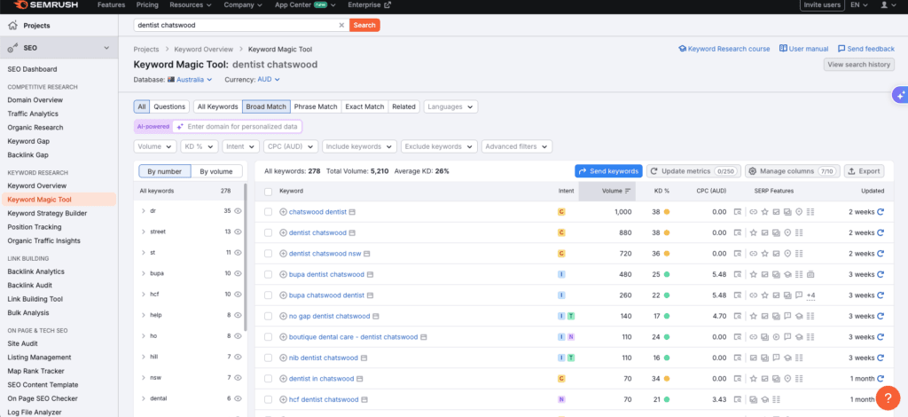Refresh metrics for chatswood dentist row
This screenshot has width=908, height=417.
point(881,212)
